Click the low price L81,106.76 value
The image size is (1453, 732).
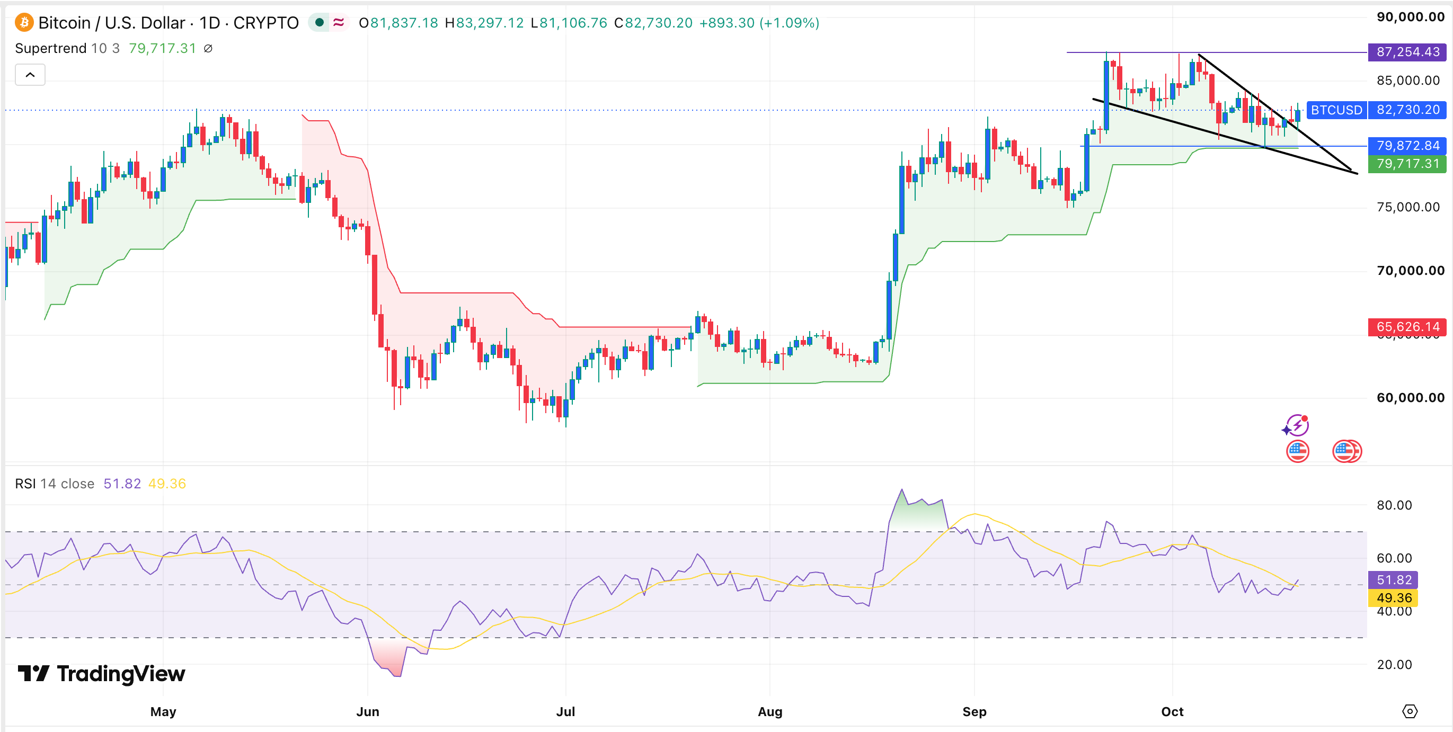(569, 23)
